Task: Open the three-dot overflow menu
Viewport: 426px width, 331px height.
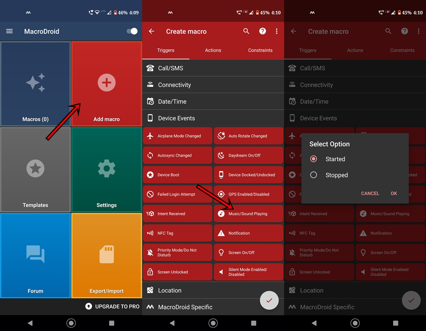Action: coord(277,31)
